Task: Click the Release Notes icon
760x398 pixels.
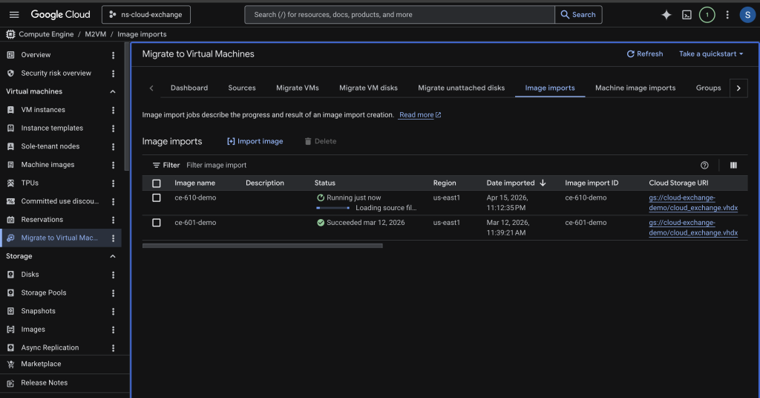Action: [x=10, y=383]
